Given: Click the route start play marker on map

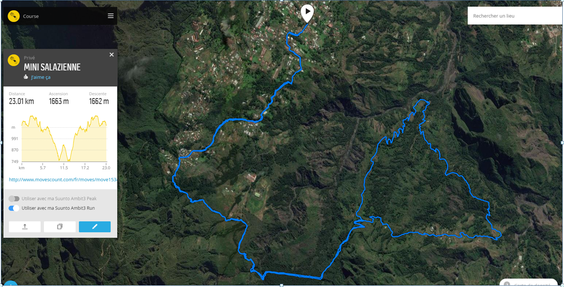Looking at the screenshot, I should click(307, 13).
